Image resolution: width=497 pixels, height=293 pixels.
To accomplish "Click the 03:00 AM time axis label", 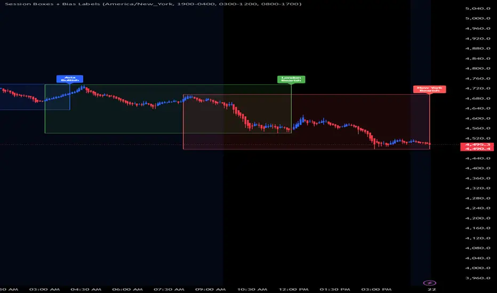I will tap(44, 289).
